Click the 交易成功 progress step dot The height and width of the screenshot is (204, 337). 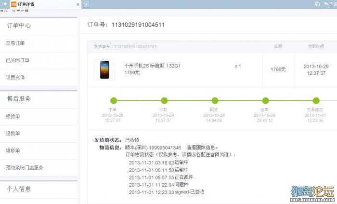tap(316, 100)
